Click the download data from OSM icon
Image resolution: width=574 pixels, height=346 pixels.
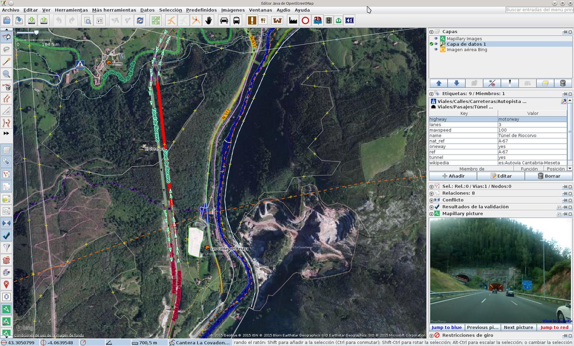pos(31,21)
